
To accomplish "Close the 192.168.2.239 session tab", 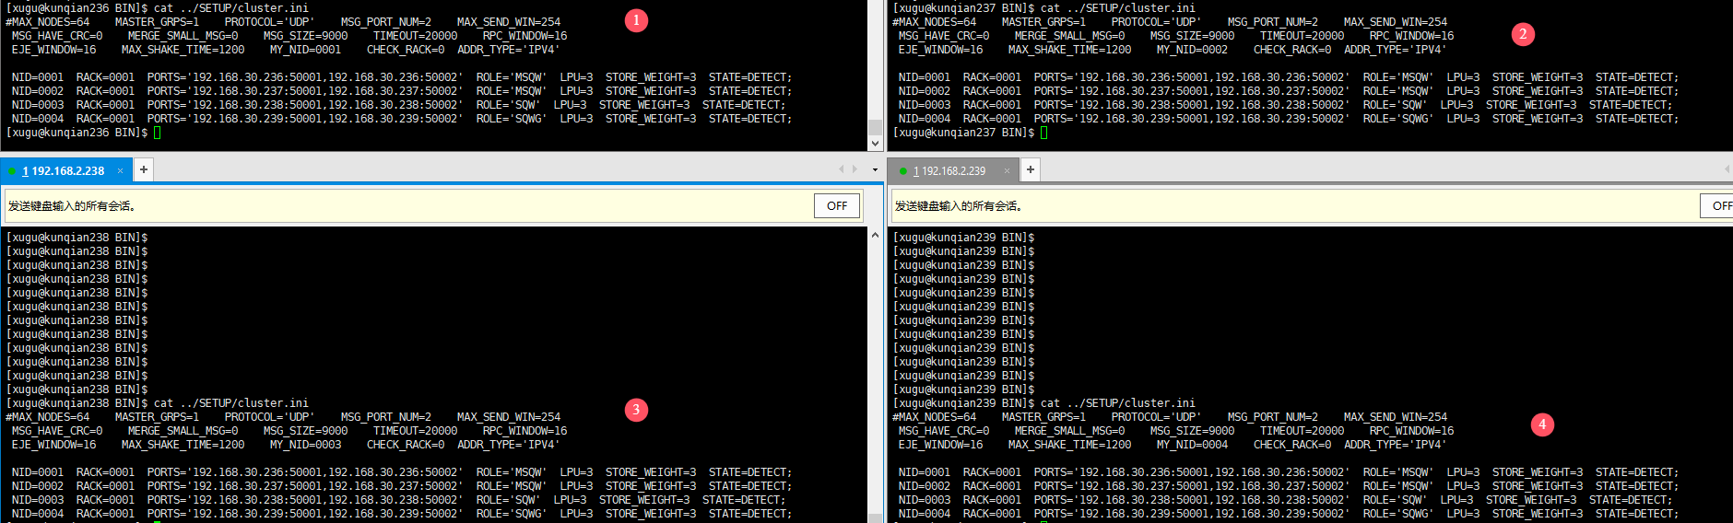I will pyautogui.click(x=1007, y=170).
